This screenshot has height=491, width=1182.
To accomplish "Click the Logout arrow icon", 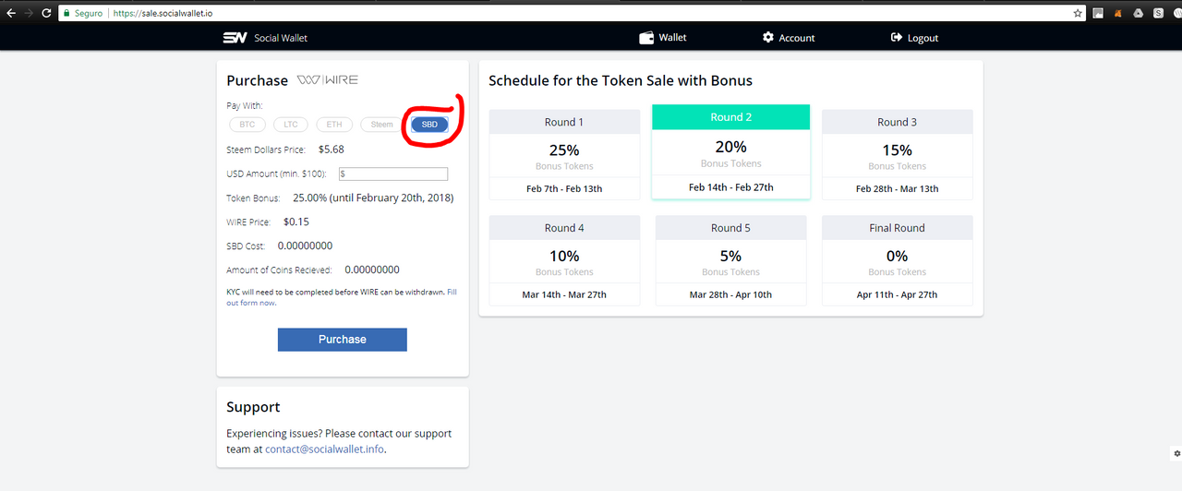I will [x=897, y=38].
